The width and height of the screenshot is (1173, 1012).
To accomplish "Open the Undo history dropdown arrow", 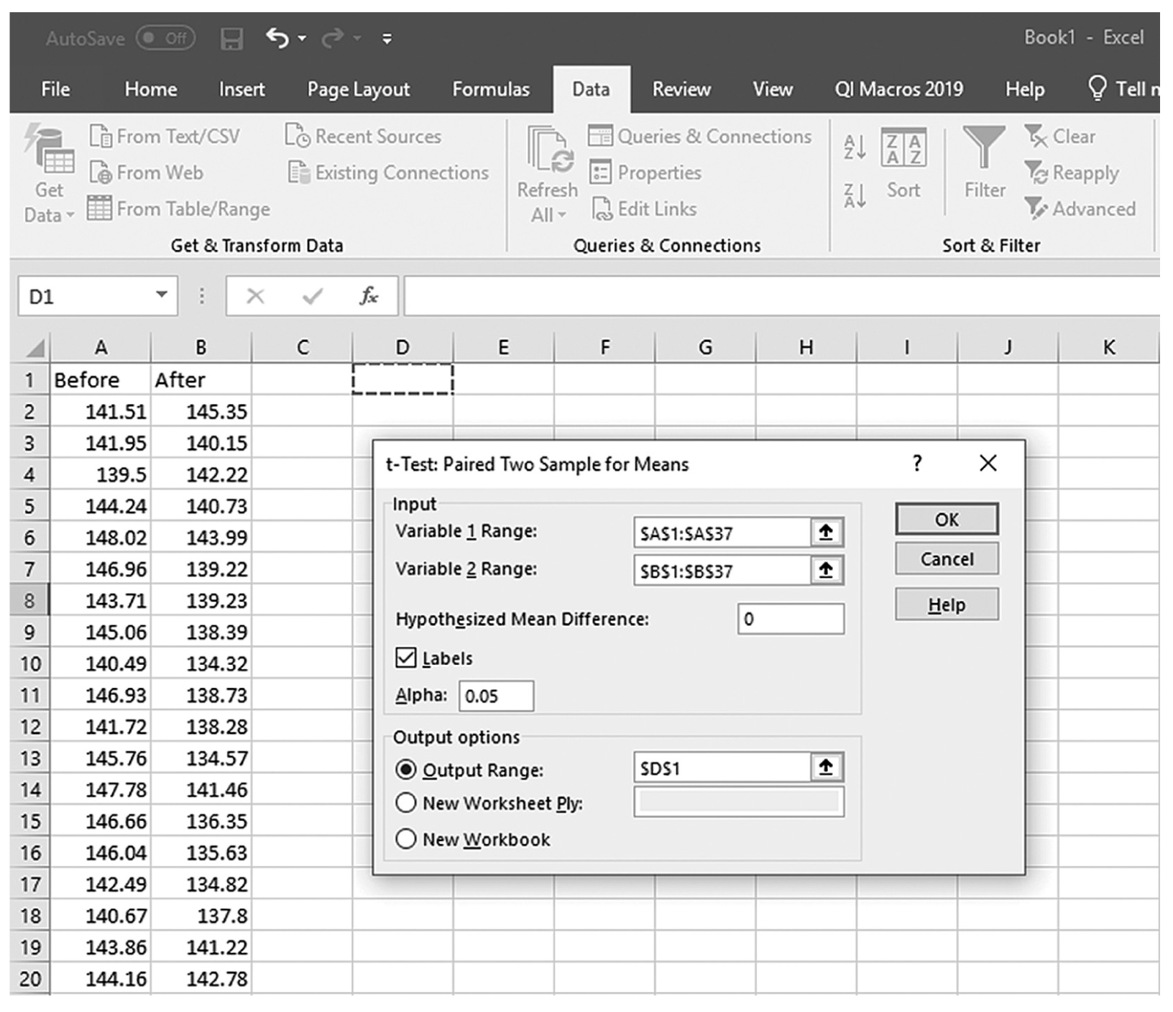I will click(x=302, y=38).
